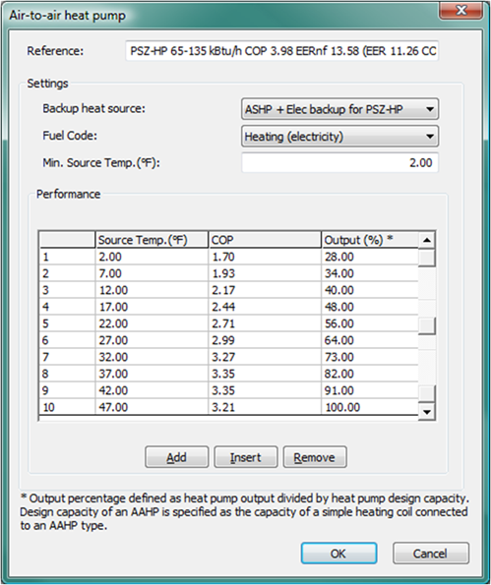The image size is (491, 585).
Task: Click the Source Temp. cell showing 32.00
Action: pyautogui.click(x=152, y=357)
